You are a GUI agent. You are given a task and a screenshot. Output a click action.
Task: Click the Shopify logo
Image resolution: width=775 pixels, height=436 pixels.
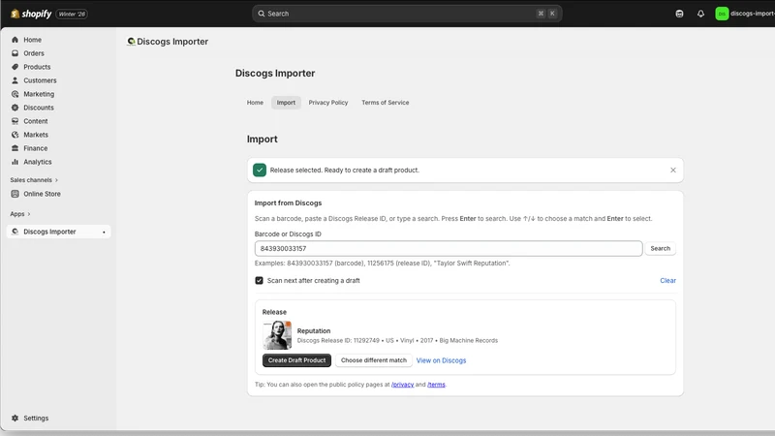(x=31, y=14)
